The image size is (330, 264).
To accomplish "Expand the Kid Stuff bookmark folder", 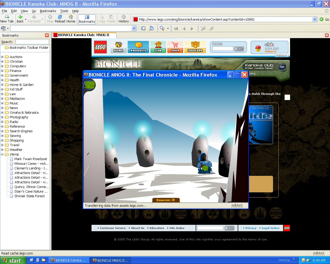I will click(x=2, y=89).
